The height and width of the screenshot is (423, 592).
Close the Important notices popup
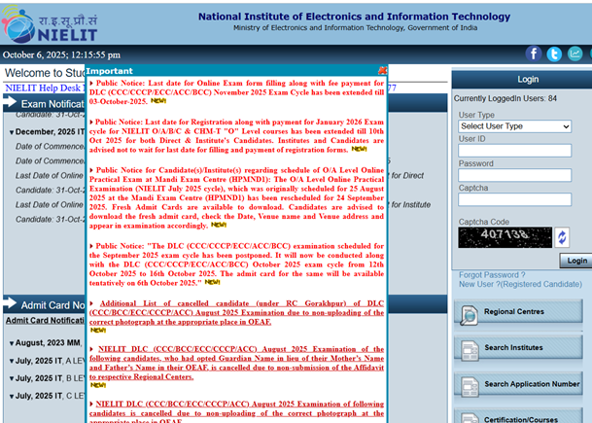[382, 71]
